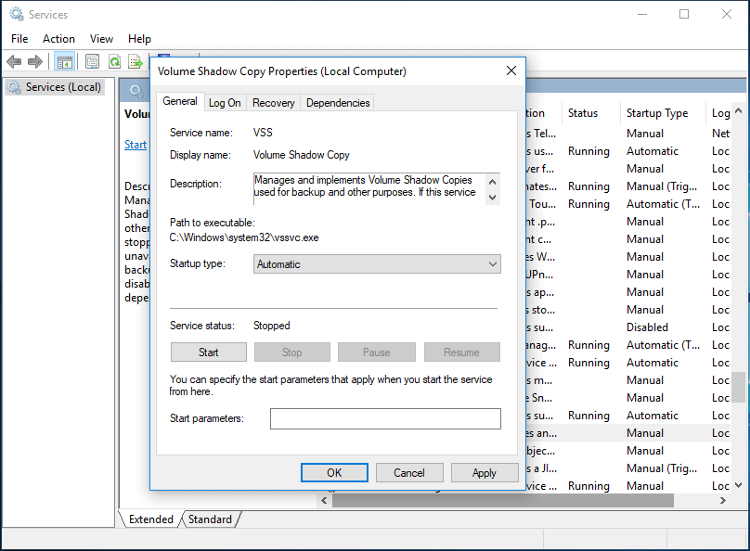The width and height of the screenshot is (750, 551).
Task: Click the Export List toolbar icon
Action: point(136,61)
